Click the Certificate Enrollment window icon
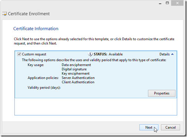This screenshot has width=187, height=137. pyautogui.click(x=4, y=14)
